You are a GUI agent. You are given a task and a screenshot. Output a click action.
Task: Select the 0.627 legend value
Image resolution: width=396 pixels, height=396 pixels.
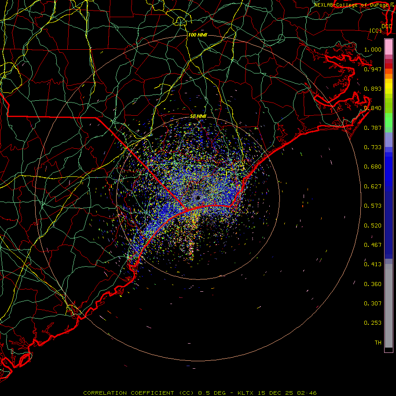(373, 187)
